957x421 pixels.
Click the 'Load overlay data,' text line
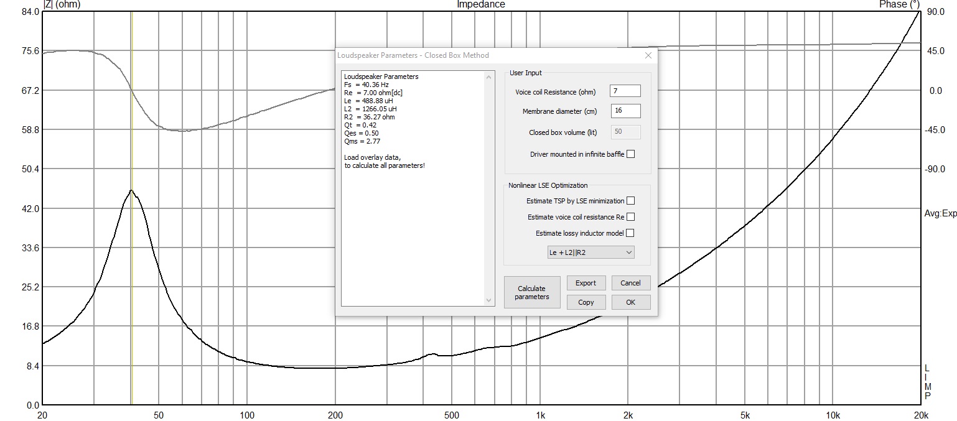[372, 157]
